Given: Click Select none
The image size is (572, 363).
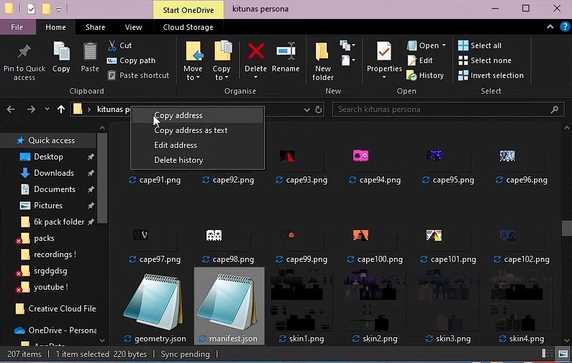Looking at the screenshot, I should click(x=484, y=60).
